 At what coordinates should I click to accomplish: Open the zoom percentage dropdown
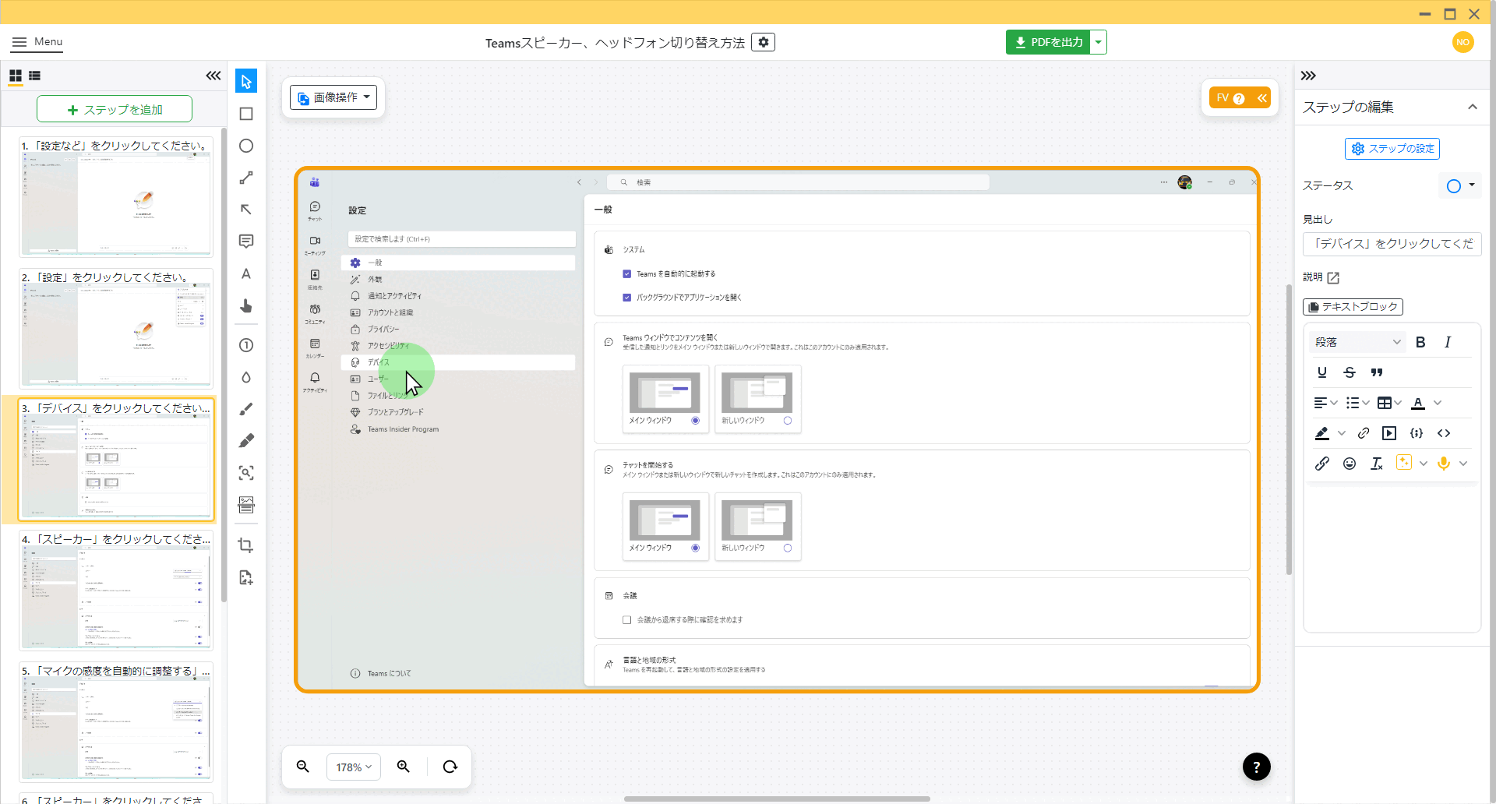tap(354, 767)
